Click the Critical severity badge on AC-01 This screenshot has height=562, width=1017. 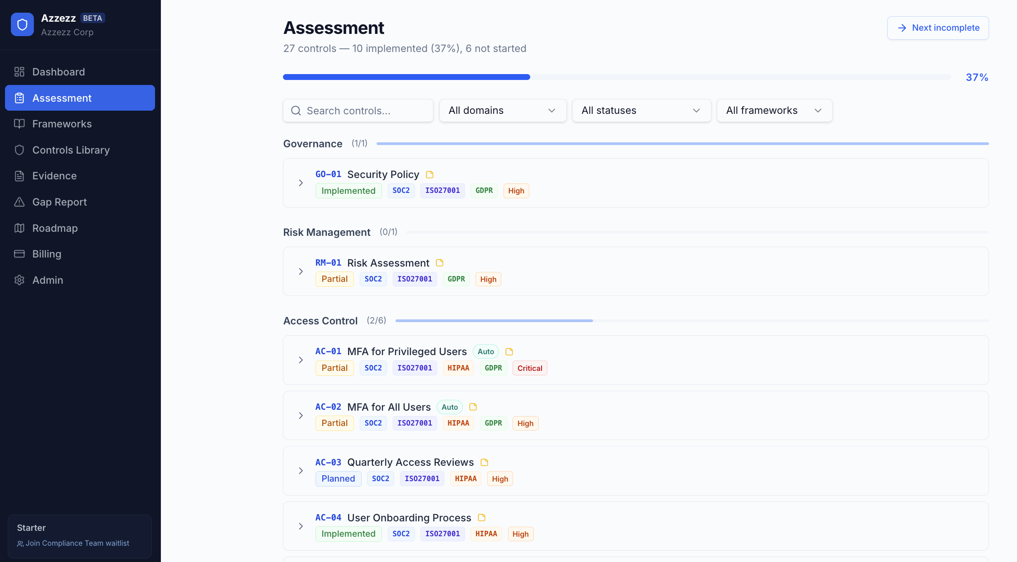pyautogui.click(x=530, y=368)
